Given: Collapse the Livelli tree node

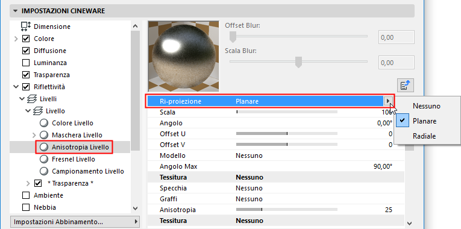Looking at the screenshot, I should tap(22, 99).
